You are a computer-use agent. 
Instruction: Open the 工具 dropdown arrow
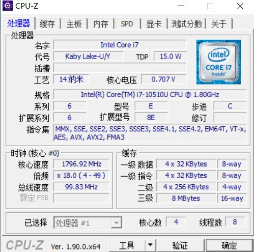click(150, 245)
